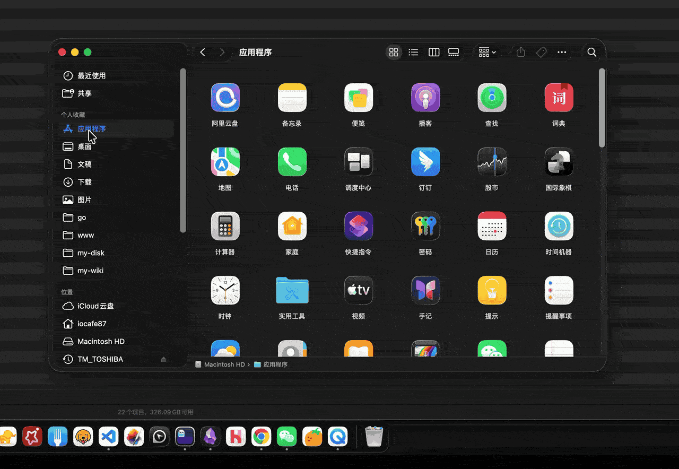
Task: Eject the TM_TOSHIBA disk
Action: (x=163, y=359)
